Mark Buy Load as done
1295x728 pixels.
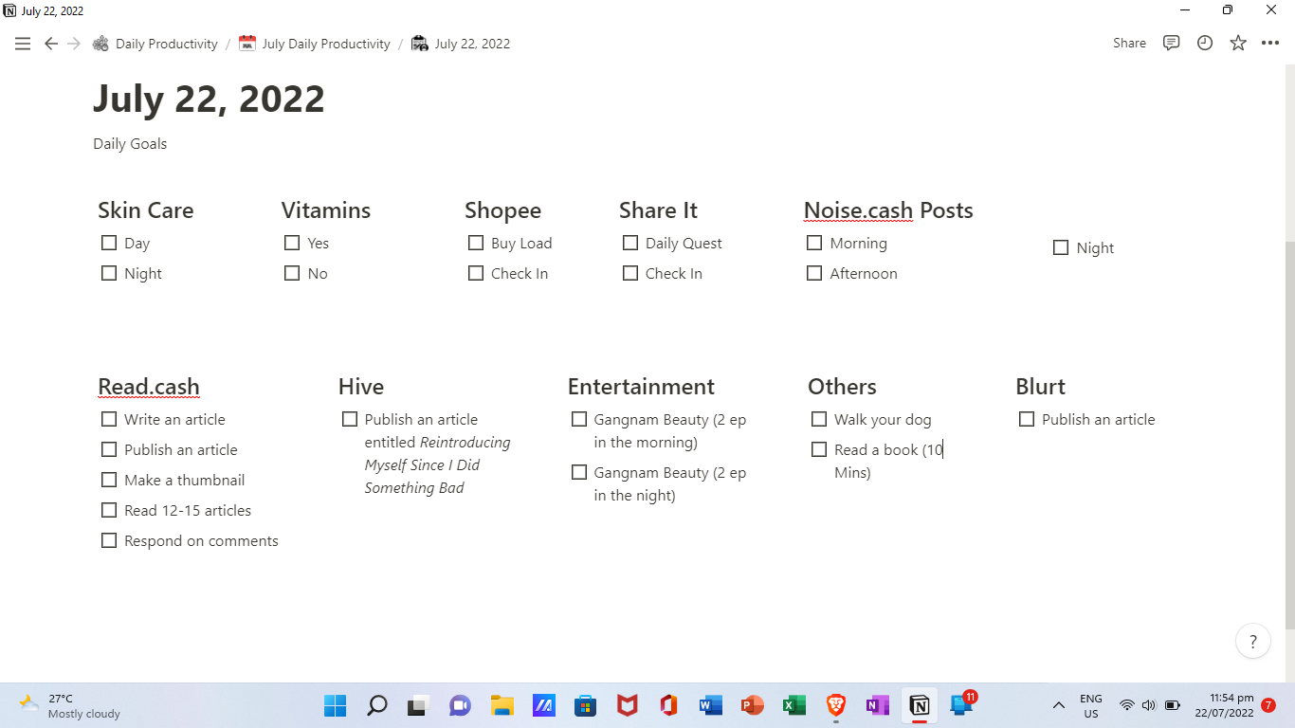tap(476, 243)
